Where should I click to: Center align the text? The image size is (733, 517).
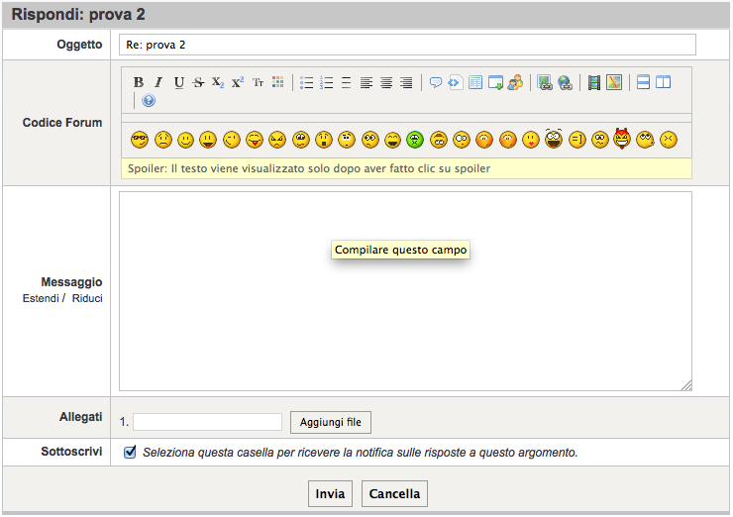pos(386,83)
